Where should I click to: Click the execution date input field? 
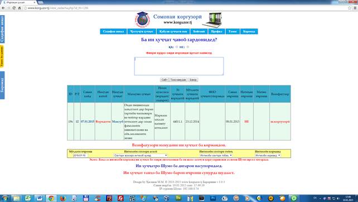[x=79, y=155]
